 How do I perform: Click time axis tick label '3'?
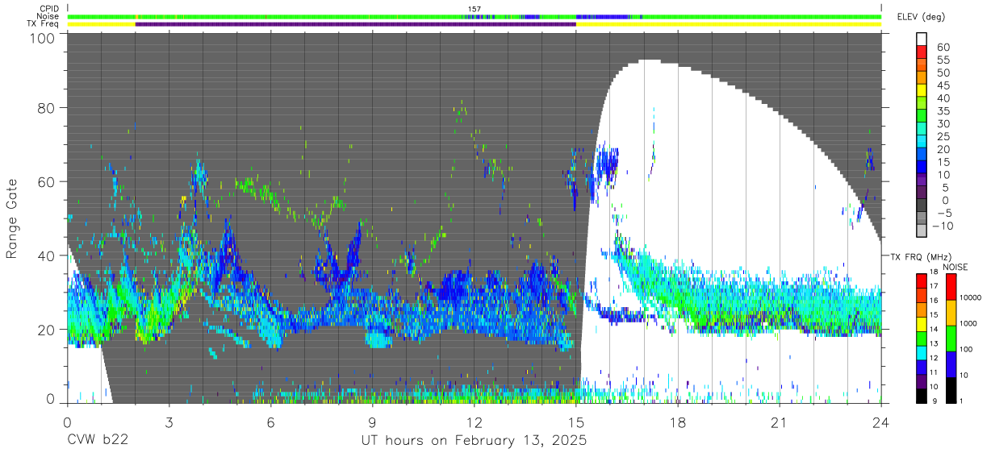pos(169,422)
